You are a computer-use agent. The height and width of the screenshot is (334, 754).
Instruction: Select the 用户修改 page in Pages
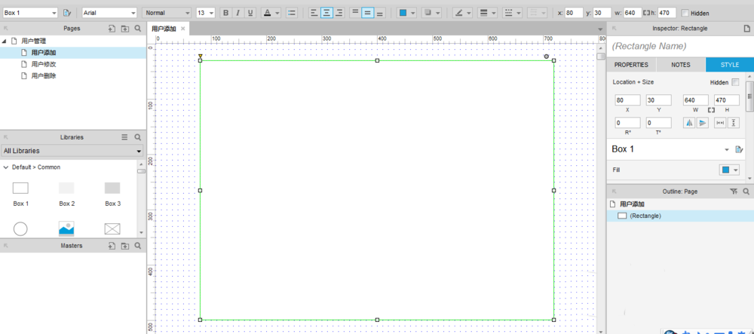click(43, 64)
